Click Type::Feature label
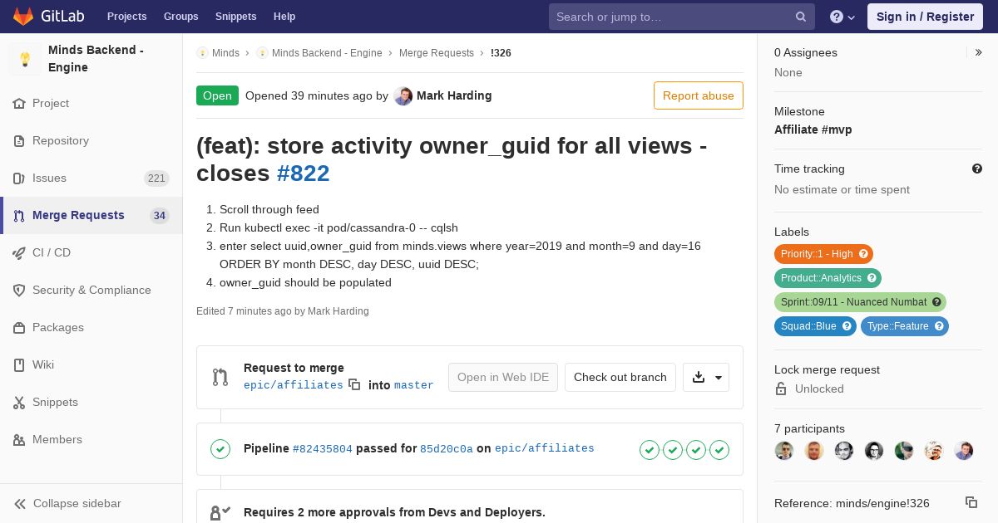Viewport: 998px width, 523px height. click(x=905, y=326)
